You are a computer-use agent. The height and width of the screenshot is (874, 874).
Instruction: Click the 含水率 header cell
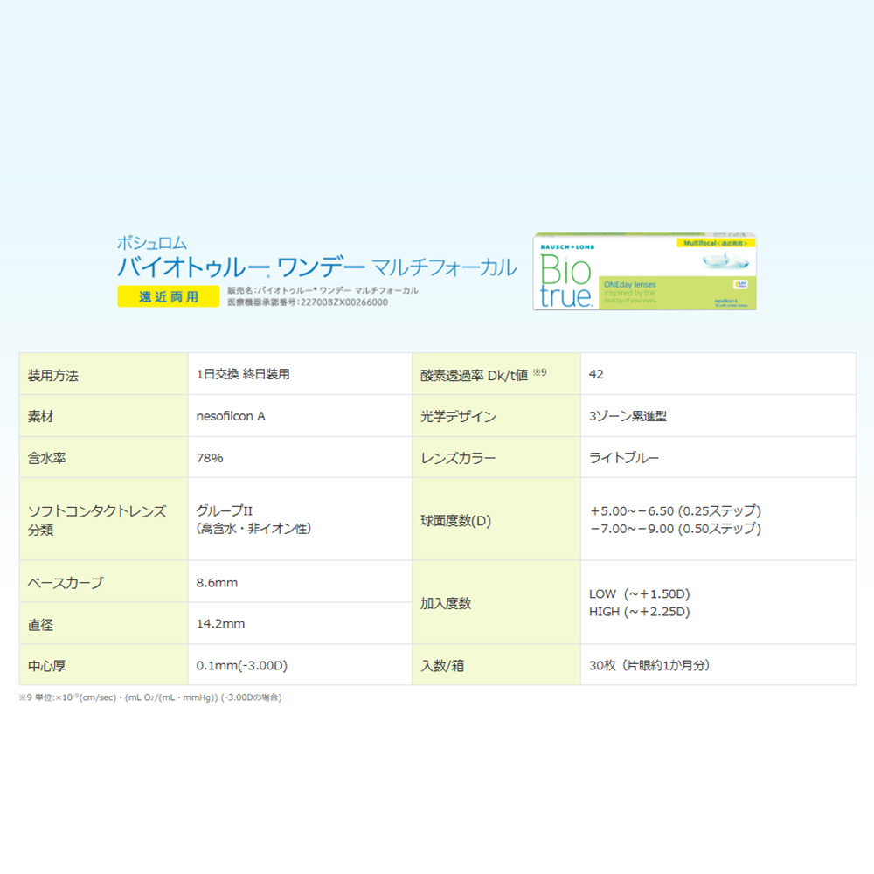tap(104, 458)
